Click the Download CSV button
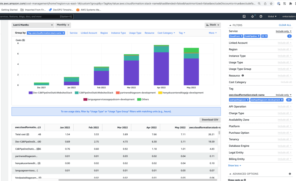Image resolution: width=296 pixels, height=181 pixels. tap(210, 120)
